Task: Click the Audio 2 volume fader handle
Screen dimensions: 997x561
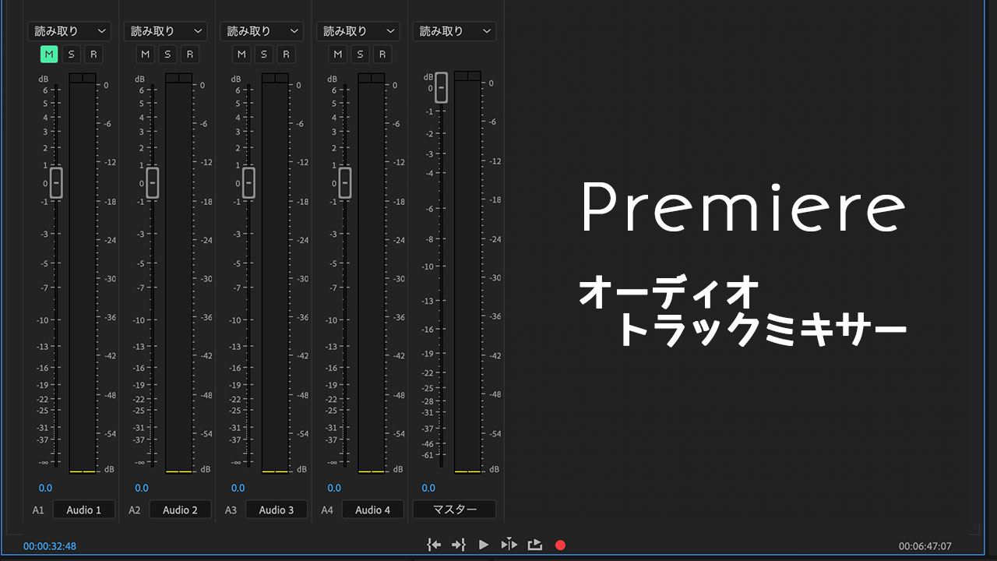Action: 153,182
